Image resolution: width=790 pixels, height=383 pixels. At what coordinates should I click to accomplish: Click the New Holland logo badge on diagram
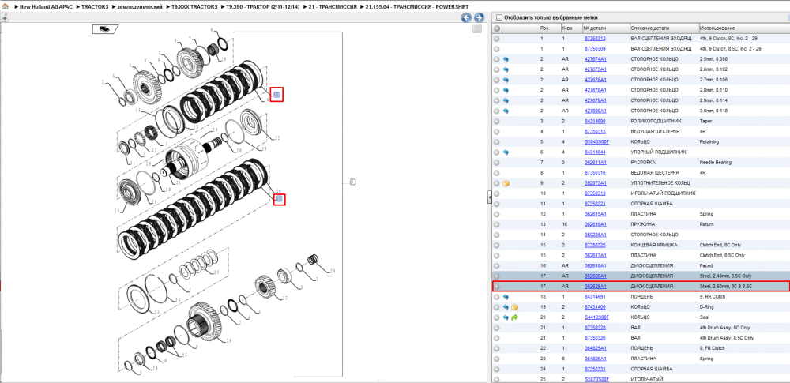tap(105, 29)
